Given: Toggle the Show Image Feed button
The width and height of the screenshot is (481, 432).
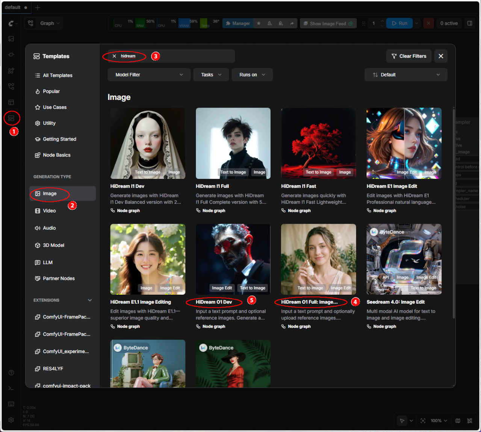Looking at the screenshot, I should point(328,23).
